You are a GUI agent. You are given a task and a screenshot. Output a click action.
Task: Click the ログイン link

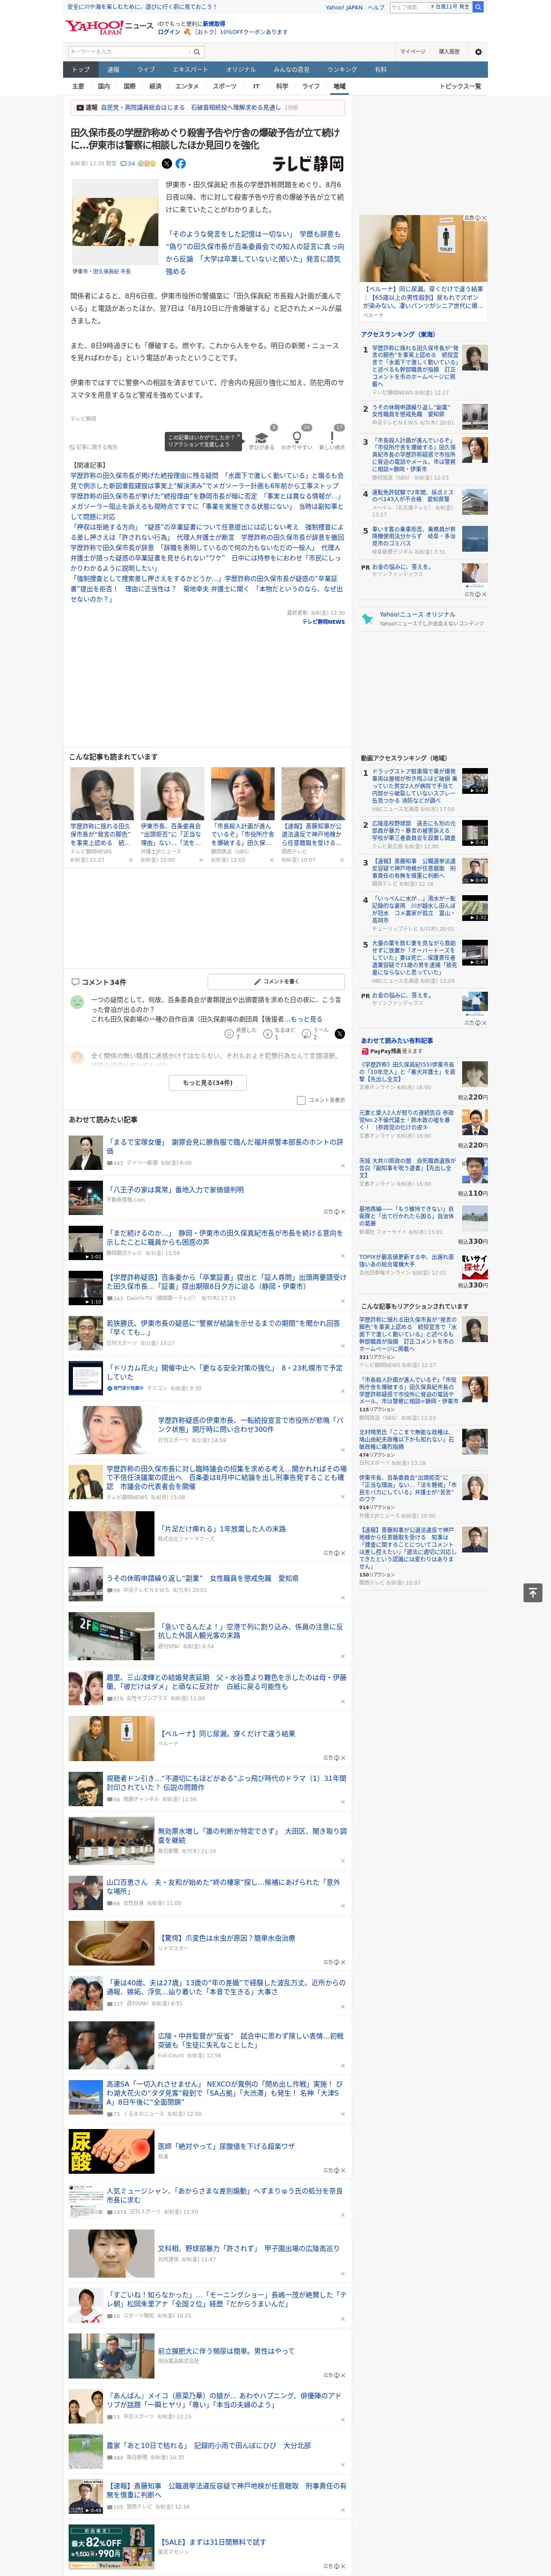point(169,32)
